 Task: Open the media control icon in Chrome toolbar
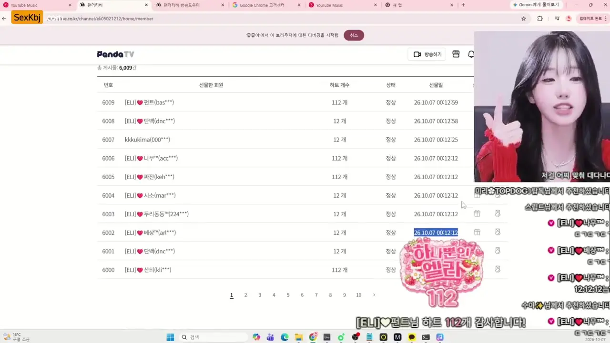pyautogui.click(x=557, y=19)
